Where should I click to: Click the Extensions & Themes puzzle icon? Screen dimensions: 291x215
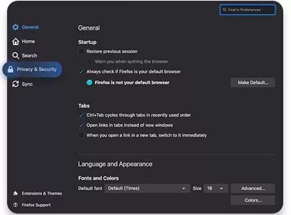pos(16,193)
